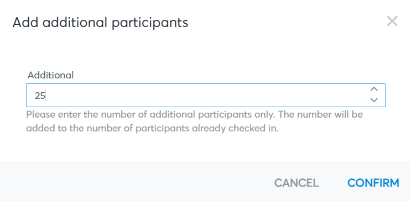Click the close cross in the header
The width and height of the screenshot is (411, 201).
pos(392,21)
